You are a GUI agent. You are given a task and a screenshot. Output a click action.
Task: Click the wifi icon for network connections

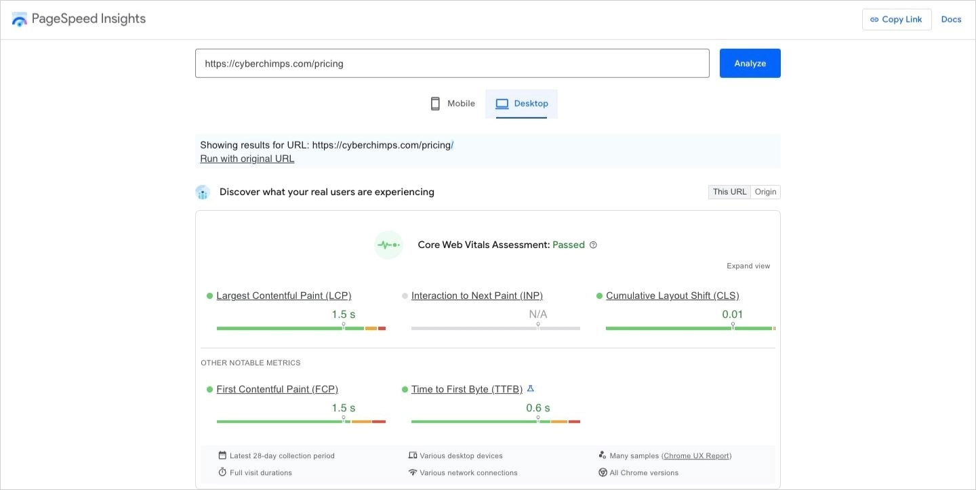[412, 472]
